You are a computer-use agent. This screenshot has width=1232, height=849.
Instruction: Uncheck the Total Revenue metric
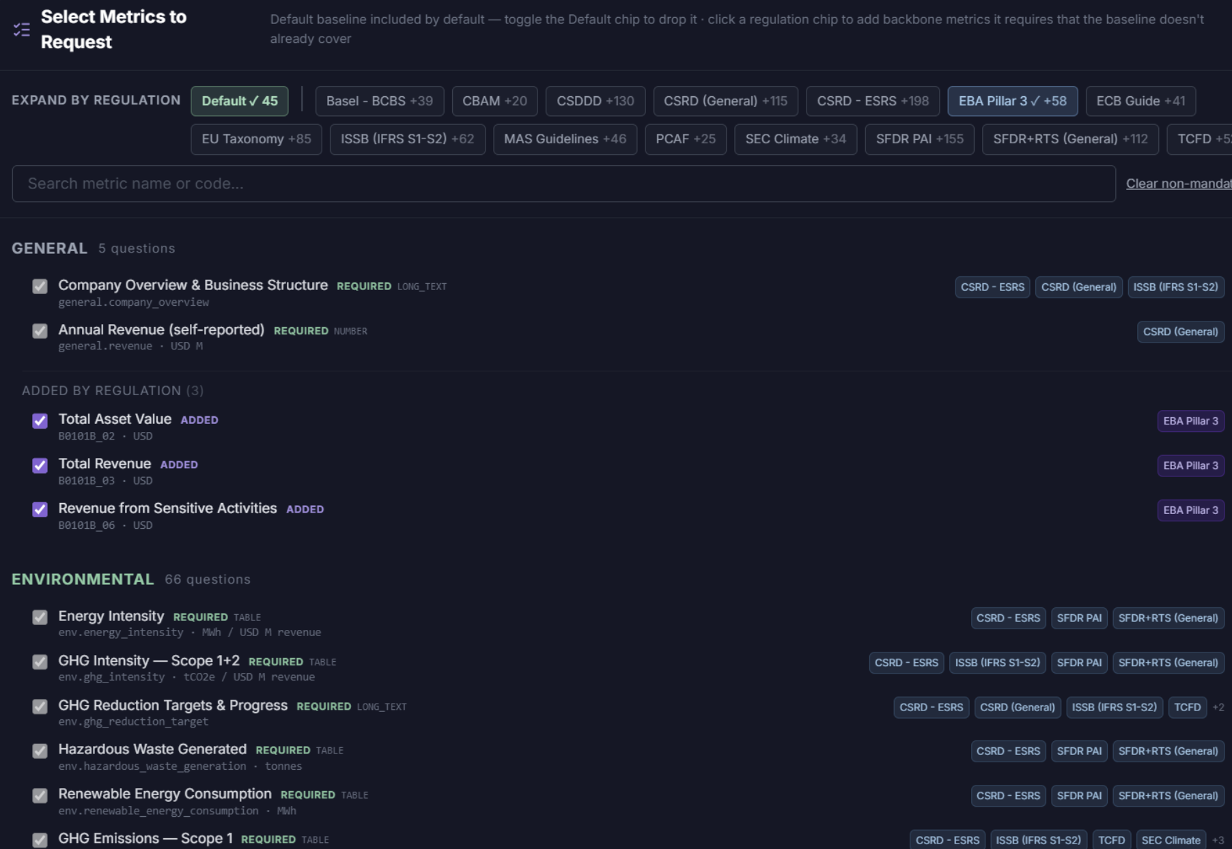40,465
